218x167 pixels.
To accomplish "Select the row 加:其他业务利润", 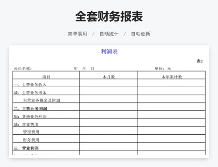I will click(x=109, y=115).
